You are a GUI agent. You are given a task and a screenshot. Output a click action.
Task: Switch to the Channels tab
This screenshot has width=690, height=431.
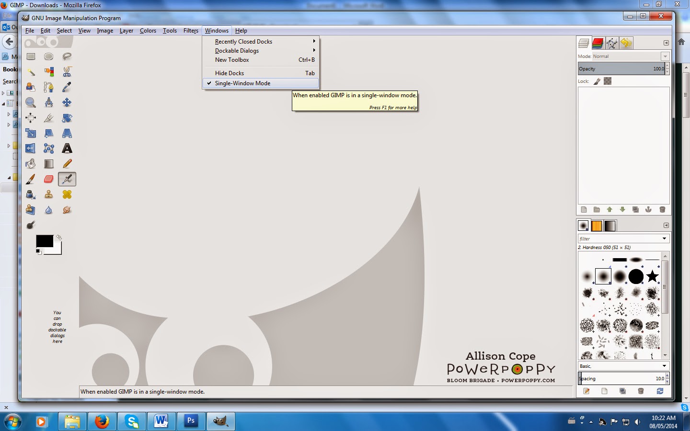(598, 43)
